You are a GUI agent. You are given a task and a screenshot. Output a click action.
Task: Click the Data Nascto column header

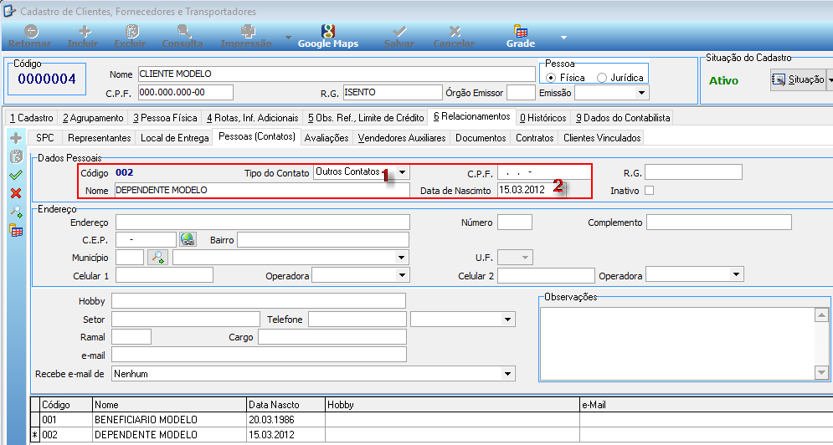pos(286,405)
